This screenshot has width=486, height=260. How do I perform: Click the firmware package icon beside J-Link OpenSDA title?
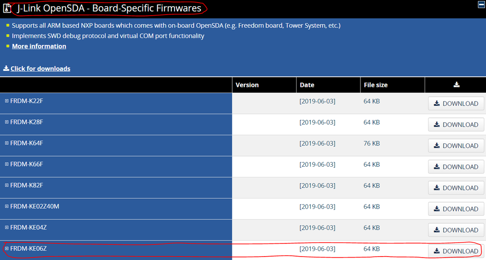[x=7, y=8]
